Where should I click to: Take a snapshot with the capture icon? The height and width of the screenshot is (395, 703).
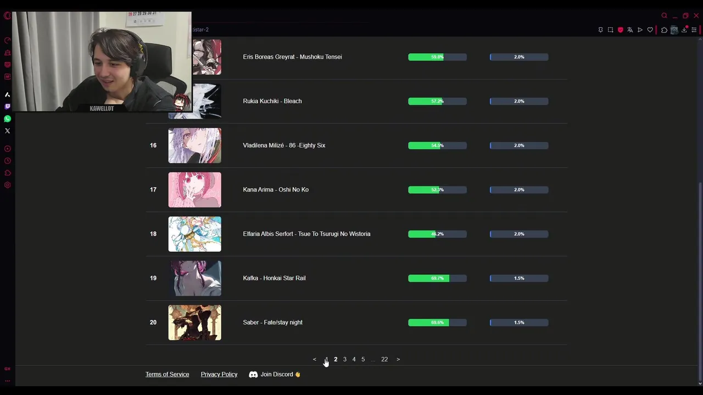pyautogui.click(x=610, y=30)
